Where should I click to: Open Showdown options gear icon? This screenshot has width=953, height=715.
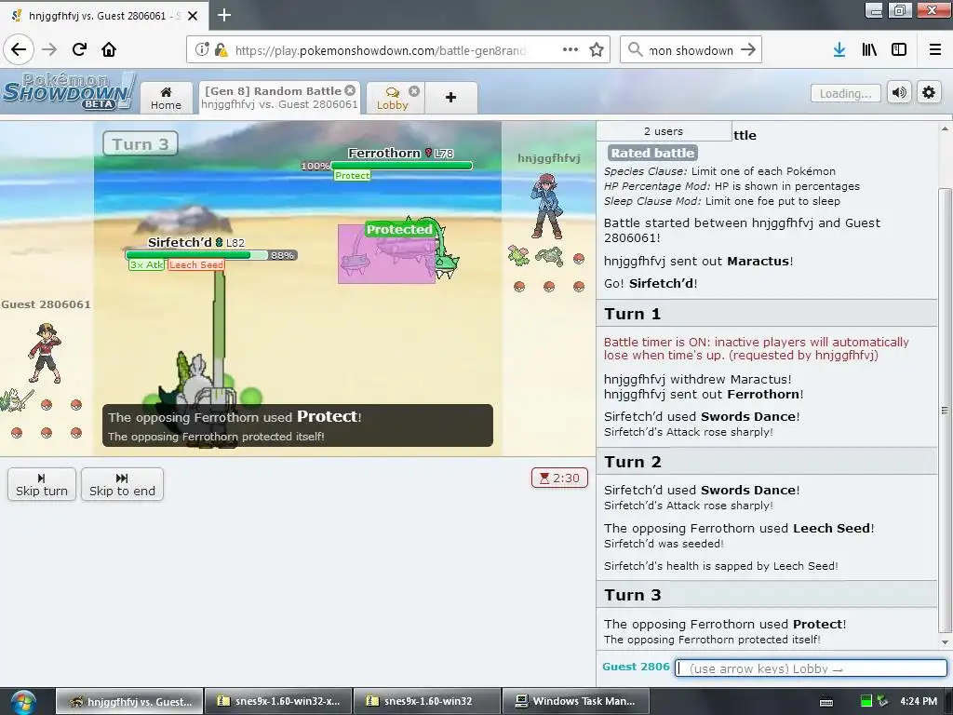click(x=929, y=92)
